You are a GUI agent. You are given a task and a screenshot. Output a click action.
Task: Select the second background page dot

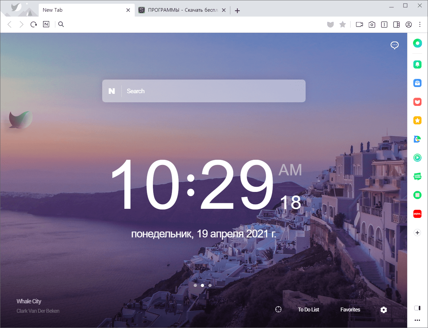coord(202,285)
